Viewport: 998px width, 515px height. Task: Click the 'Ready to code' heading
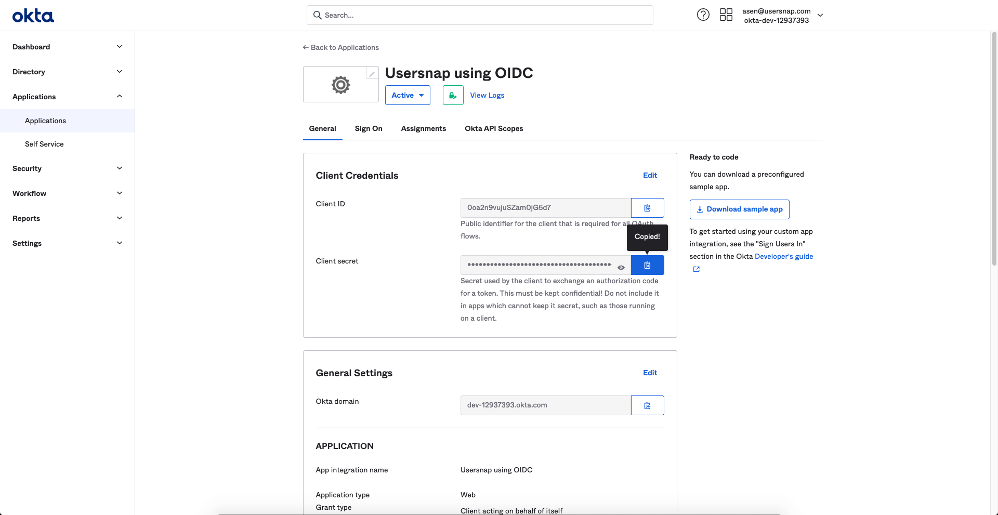(x=714, y=157)
